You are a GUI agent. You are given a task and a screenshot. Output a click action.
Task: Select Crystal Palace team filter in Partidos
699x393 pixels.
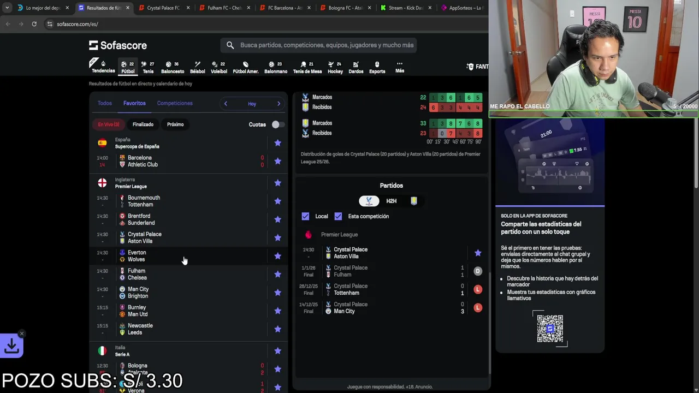[x=369, y=201]
